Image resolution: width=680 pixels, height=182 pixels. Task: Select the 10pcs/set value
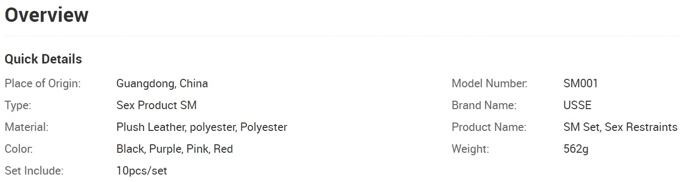[x=142, y=171]
